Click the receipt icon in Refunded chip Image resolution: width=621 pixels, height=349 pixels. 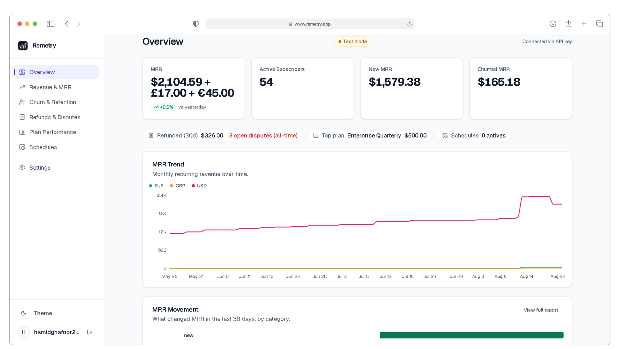151,135
